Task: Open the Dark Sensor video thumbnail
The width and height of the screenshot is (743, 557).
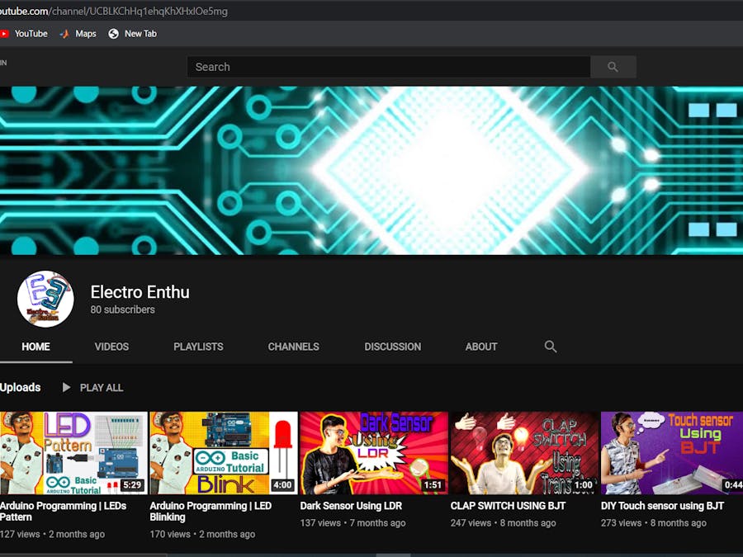Action: click(x=374, y=453)
